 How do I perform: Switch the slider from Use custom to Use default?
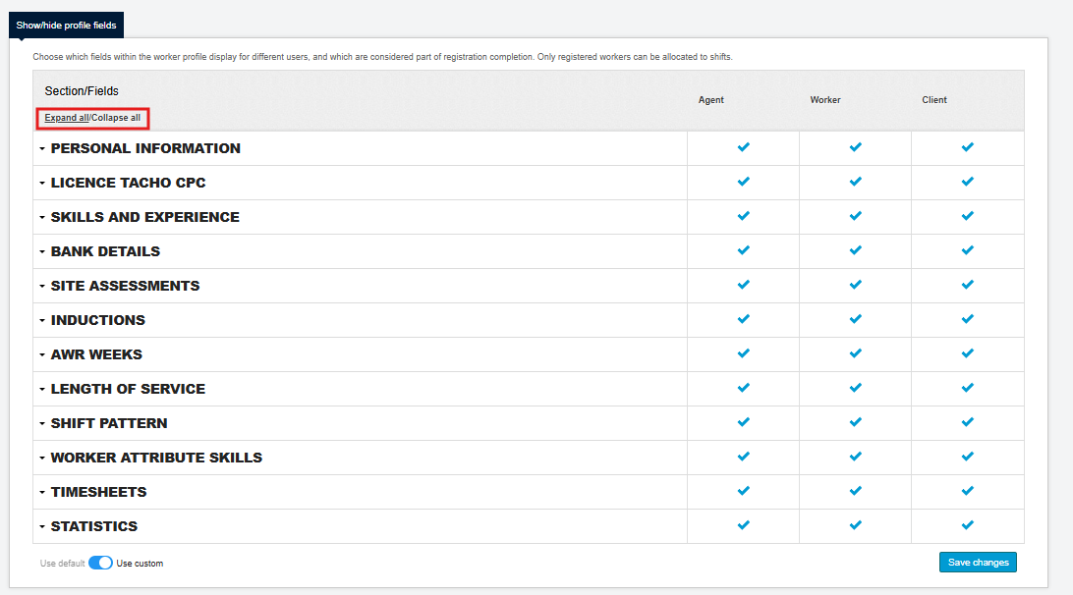pyautogui.click(x=100, y=563)
